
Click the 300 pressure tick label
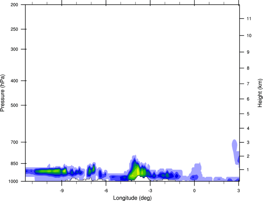coord(15,49)
